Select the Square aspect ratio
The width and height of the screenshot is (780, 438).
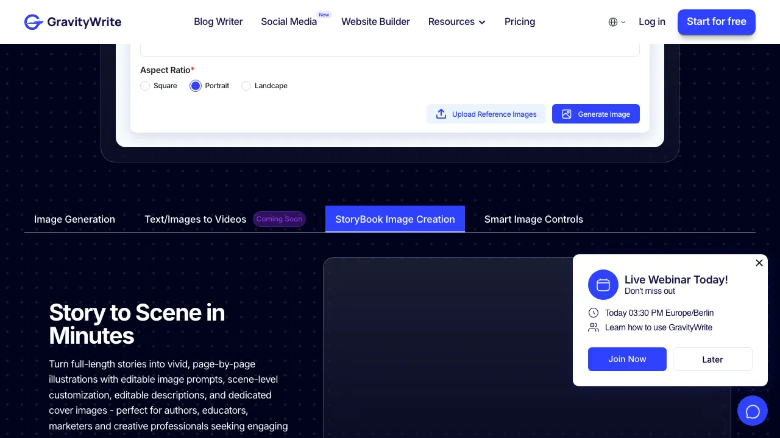pyautogui.click(x=145, y=86)
